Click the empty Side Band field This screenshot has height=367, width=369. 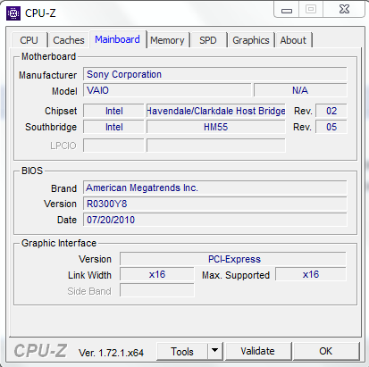coord(157,290)
